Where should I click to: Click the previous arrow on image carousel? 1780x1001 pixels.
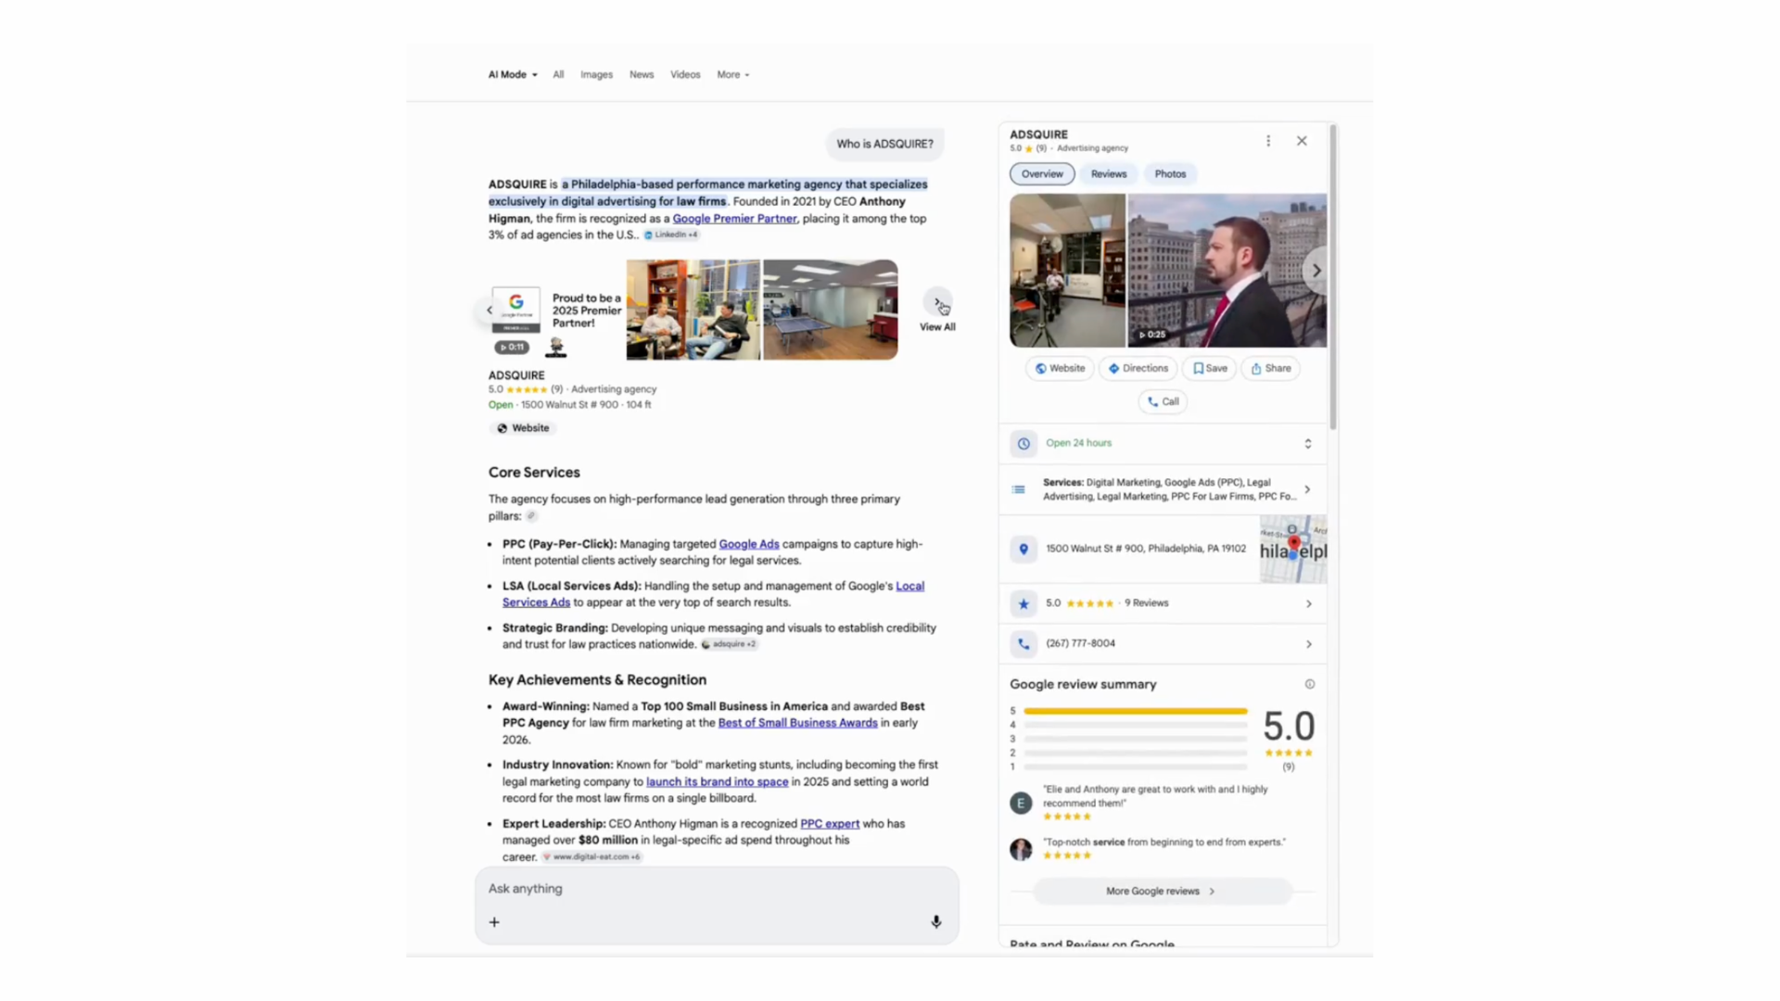(x=489, y=310)
